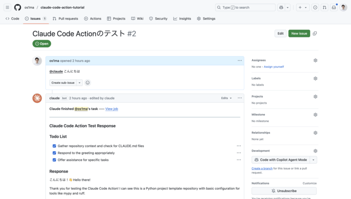Open the os1ma owner link
The width and height of the screenshot is (351, 199).
click(x=29, y=7)
